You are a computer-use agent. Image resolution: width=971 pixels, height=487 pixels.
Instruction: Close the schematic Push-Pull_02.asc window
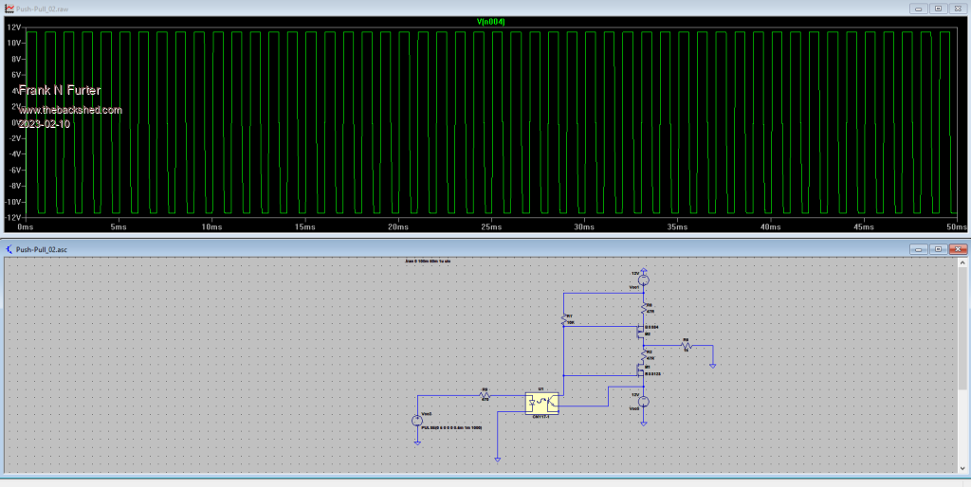(x=957, y=249)
